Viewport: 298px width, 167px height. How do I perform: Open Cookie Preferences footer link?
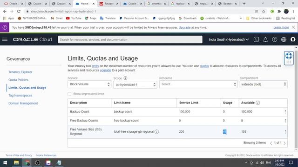coord(46,155)
